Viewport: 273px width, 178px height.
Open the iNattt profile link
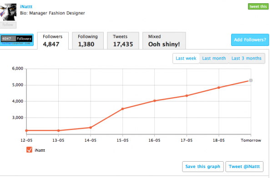[x=26, y=7]
